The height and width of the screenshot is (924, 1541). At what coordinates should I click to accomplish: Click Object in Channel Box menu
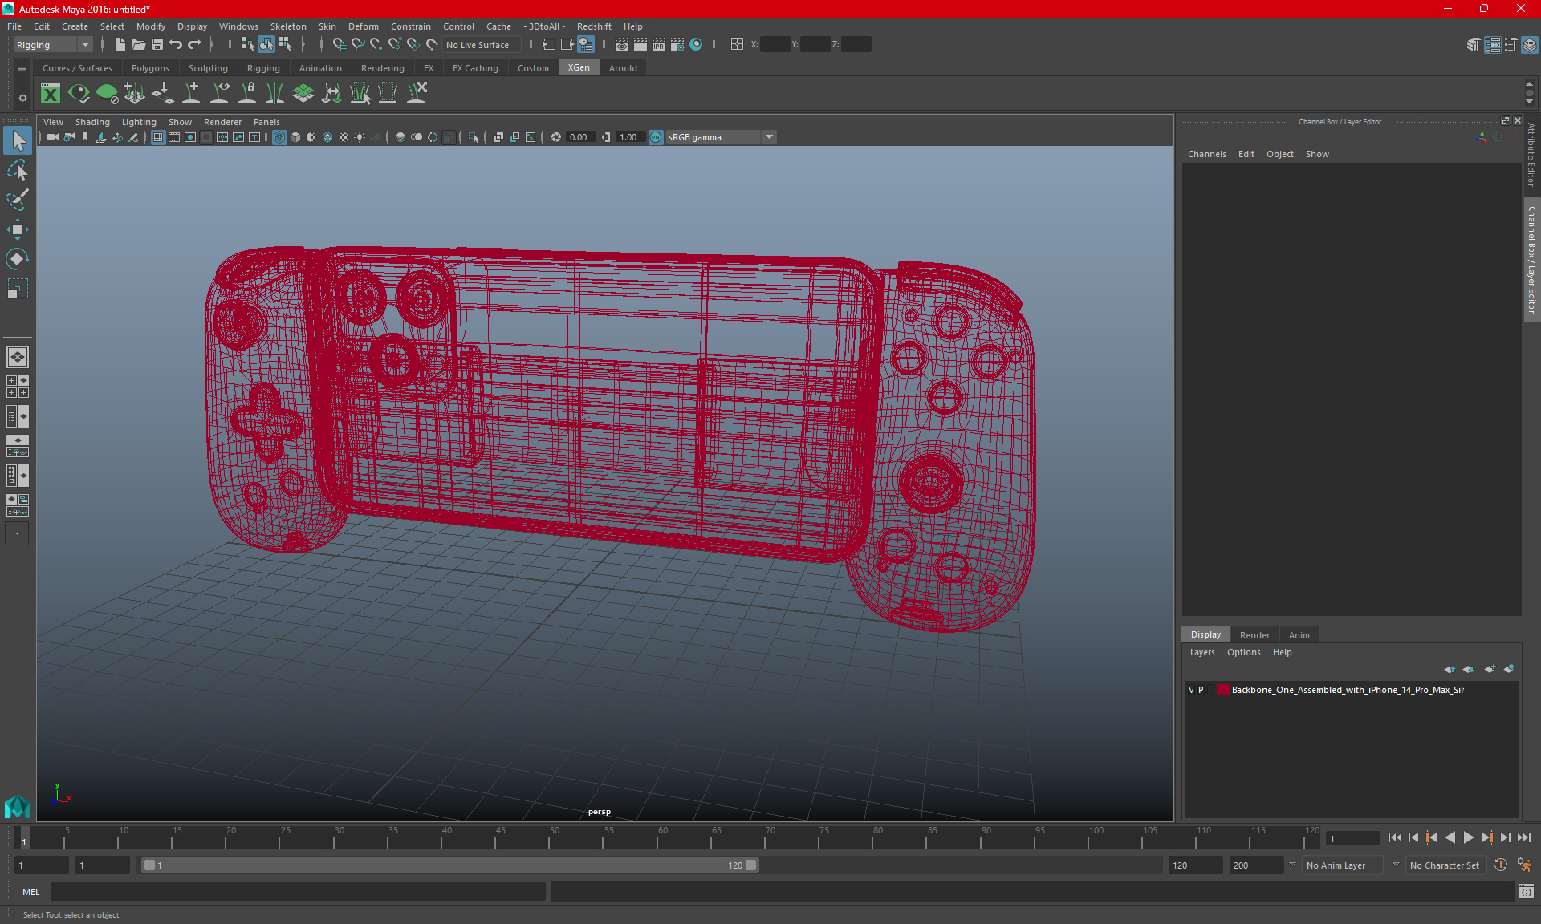tap(1279, 154)
